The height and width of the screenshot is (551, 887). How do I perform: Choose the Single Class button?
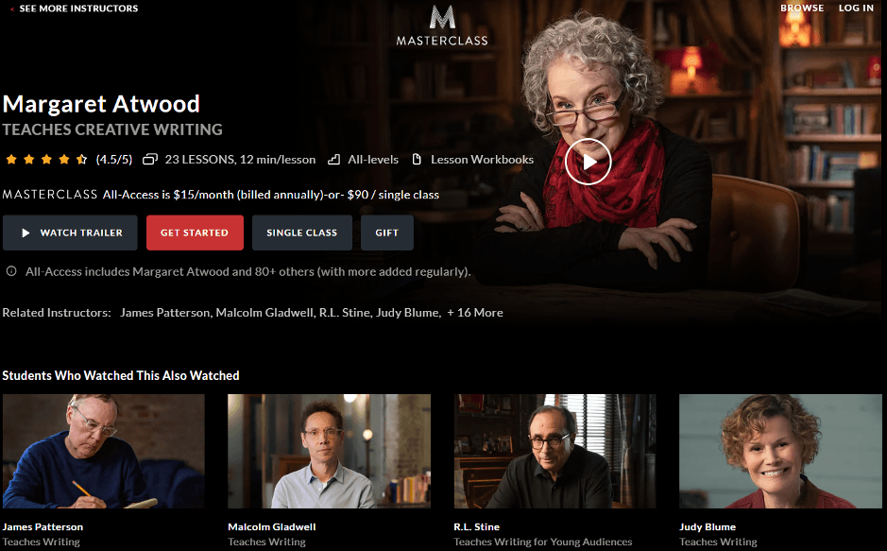(x=302, y=232)
